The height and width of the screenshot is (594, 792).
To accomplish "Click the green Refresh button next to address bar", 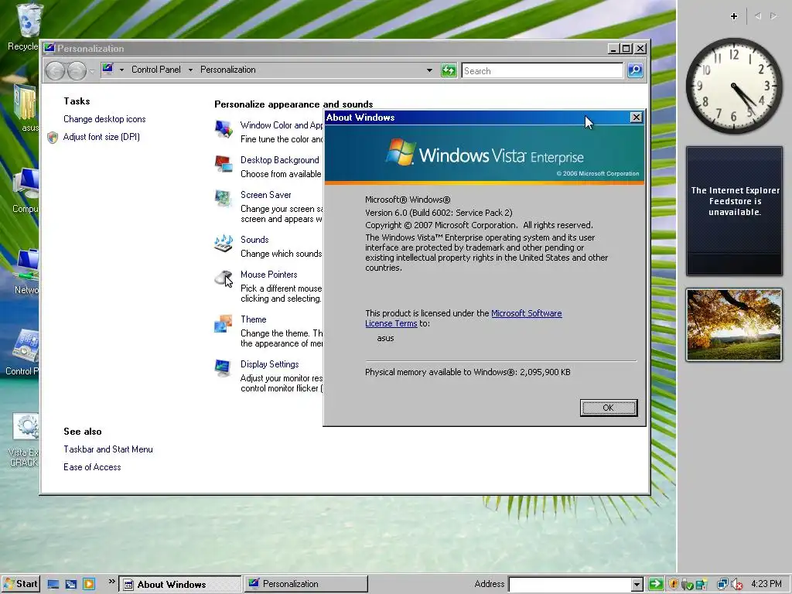I will [449, 70].
